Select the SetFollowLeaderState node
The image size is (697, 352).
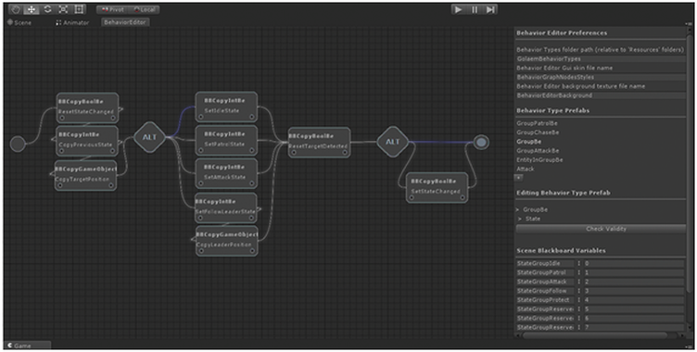click(x=226, y=207)
